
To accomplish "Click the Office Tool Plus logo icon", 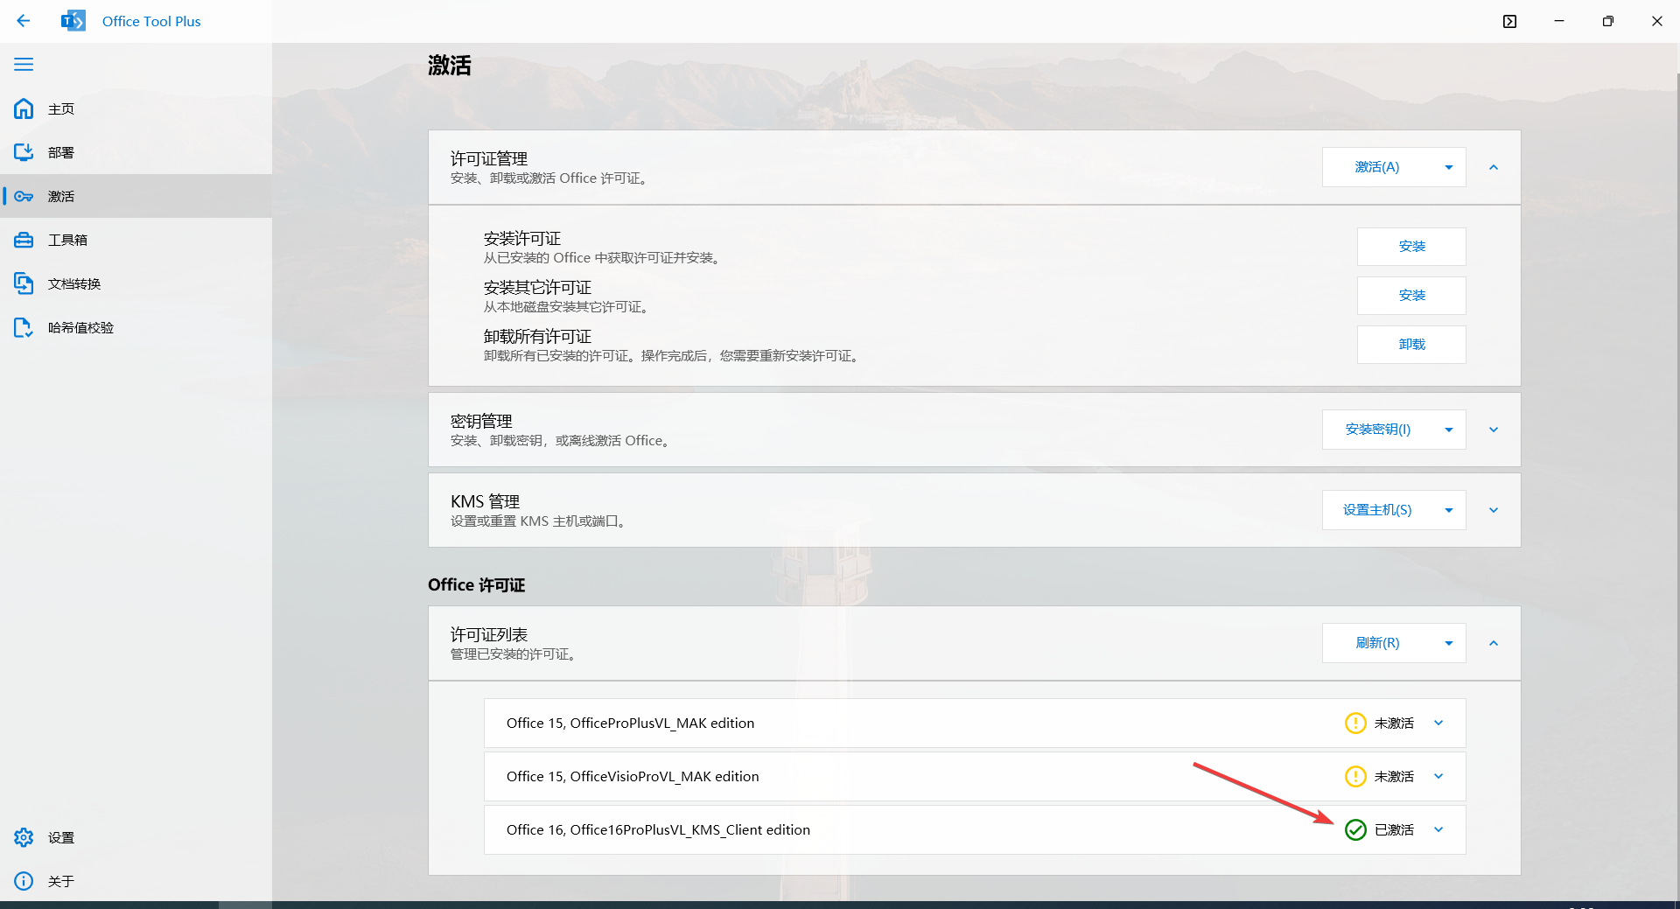I will pos(73,21).
